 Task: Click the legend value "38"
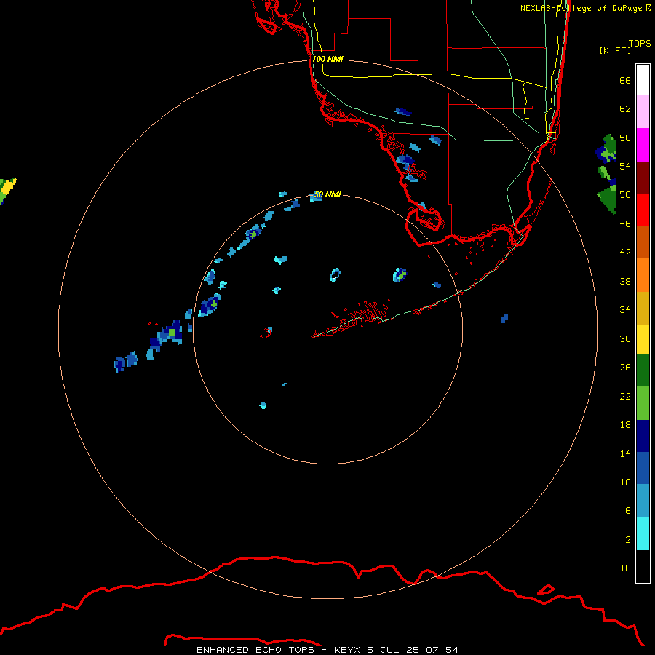pyautogui.click(x=625, y=281)
